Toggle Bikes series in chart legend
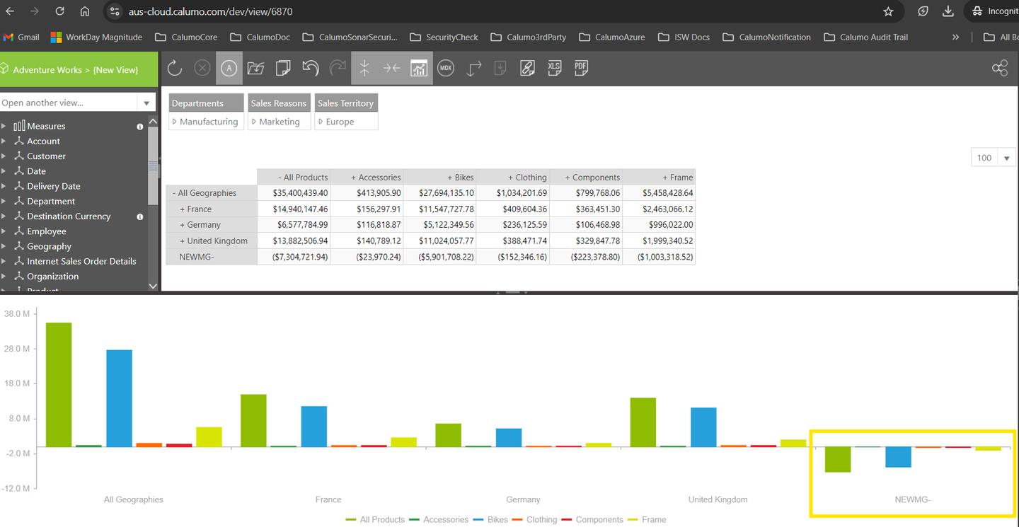The width and height of the screenshot is (1019, 527). [x=497, y=519]
